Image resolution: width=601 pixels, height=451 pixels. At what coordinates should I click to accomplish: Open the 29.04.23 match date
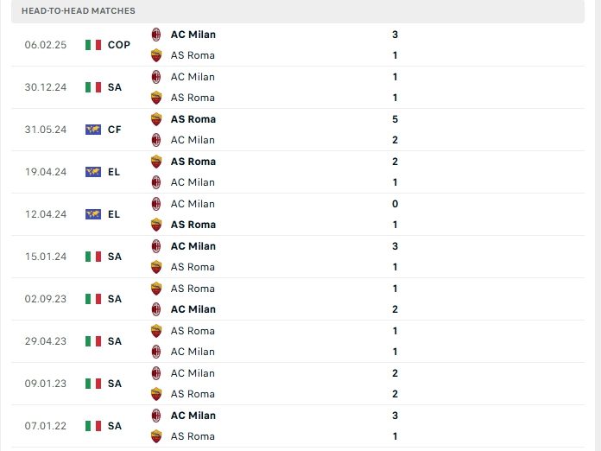tap(46, 341)
